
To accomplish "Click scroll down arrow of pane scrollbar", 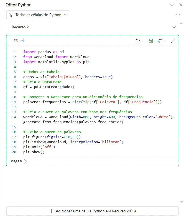I will 181,202.
